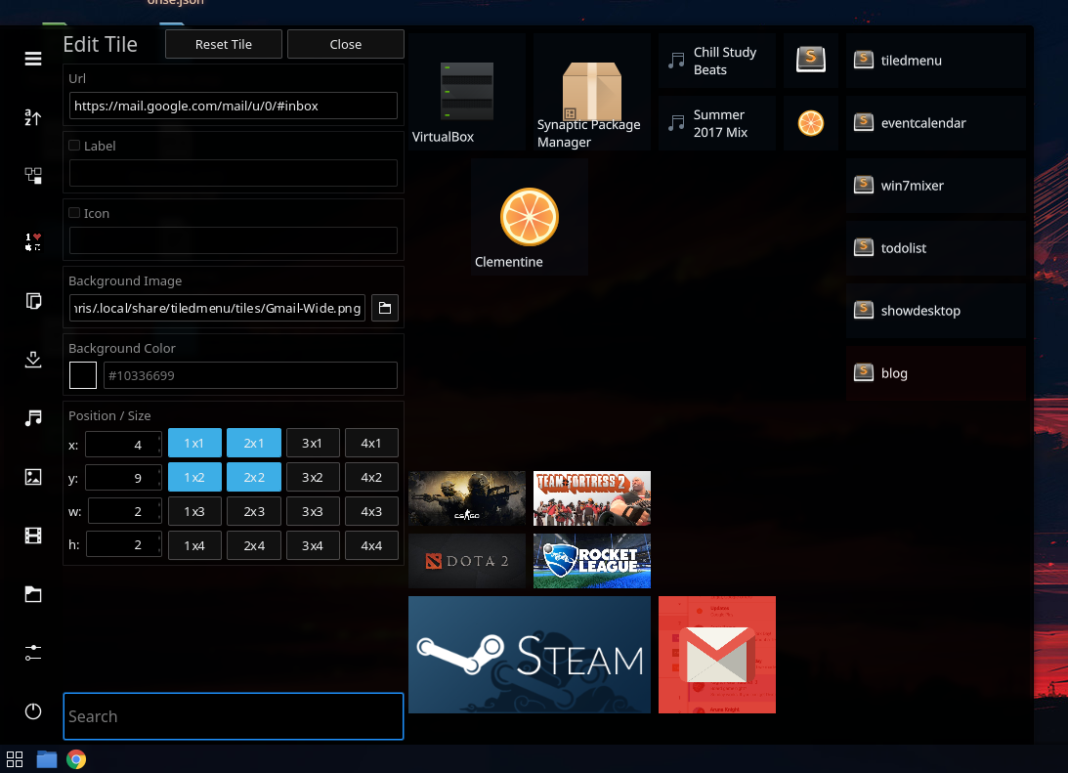Open the eventcalendar project tile
The image size is (1068, 773).
coord(936,123)
